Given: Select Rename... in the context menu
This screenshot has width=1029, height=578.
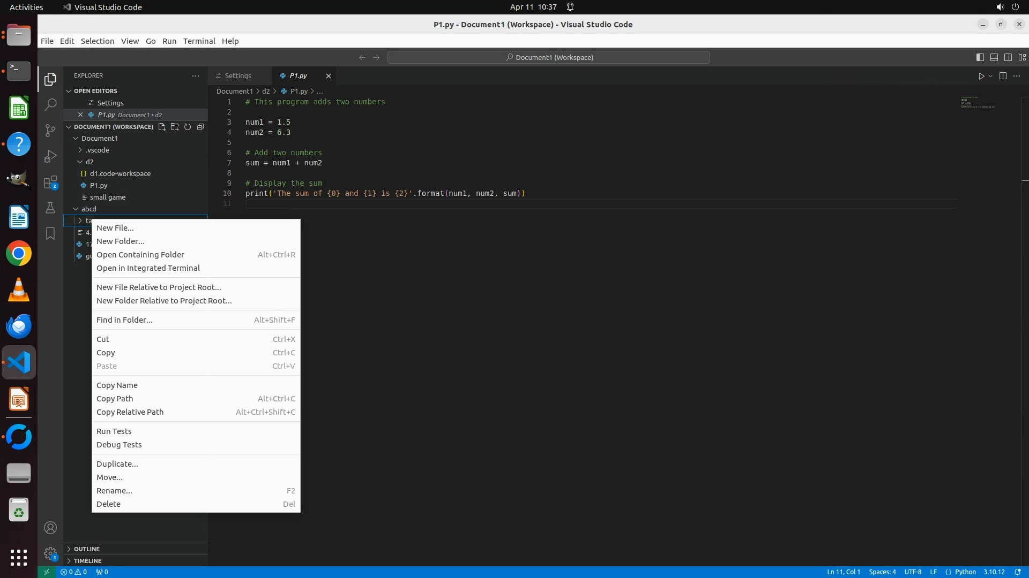Looking at the screenshot, I should (114, 491).
